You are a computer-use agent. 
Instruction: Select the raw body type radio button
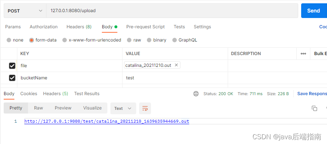129,40
